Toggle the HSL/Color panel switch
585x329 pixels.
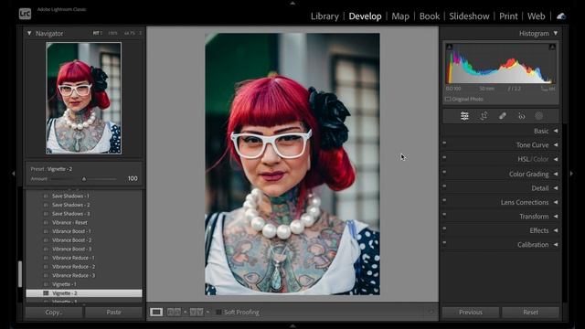click(x=444, y=157)
